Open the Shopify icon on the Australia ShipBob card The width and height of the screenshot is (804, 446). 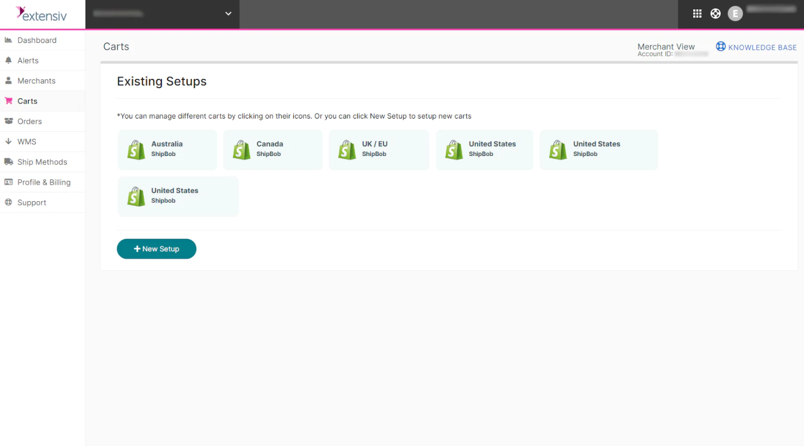136,149
